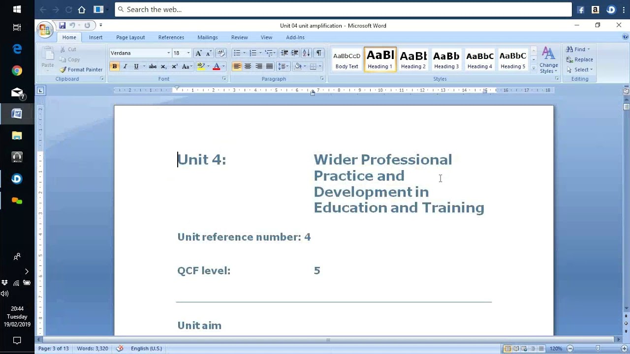Toggle underline formatting
Screen dimensions: 630x354
(136, 66)
